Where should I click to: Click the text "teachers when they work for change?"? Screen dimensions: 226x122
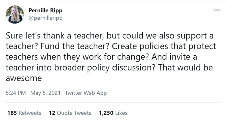[x=79, y=57]
